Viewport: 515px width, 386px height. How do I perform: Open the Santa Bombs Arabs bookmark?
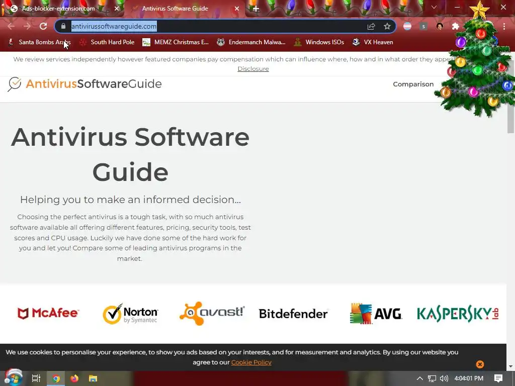point(39,42)
